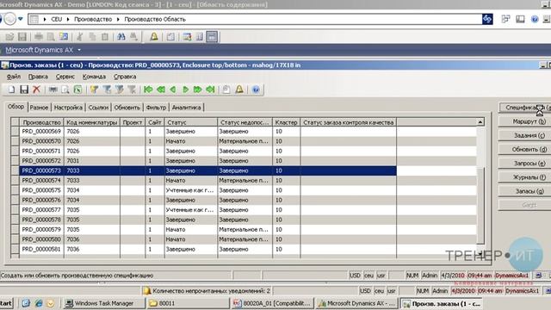551x310 pixels.
Task: Delete record with red X icon
Action: tap(36, 90)
